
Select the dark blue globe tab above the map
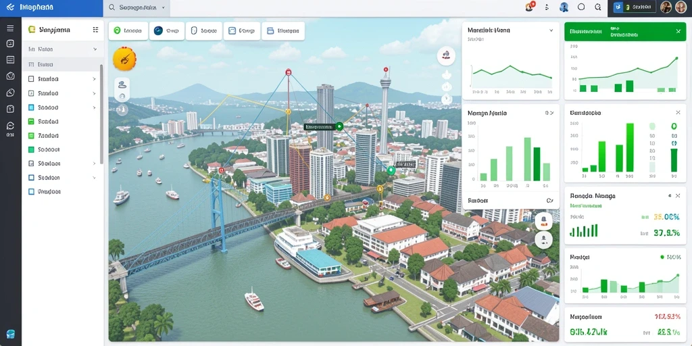(167, 31)
